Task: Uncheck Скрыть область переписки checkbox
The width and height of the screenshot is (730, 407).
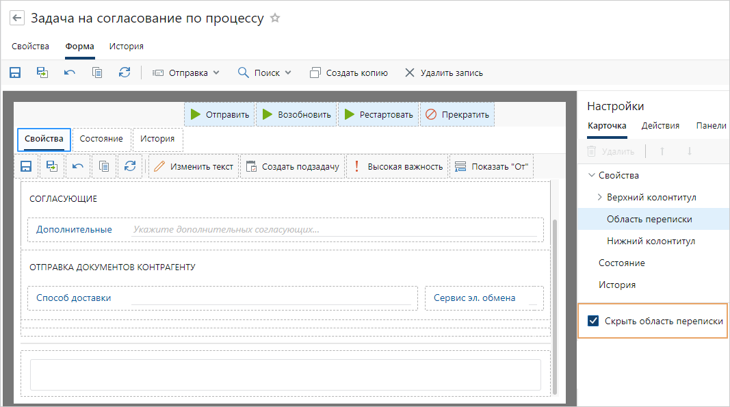Action: point(593,321)
